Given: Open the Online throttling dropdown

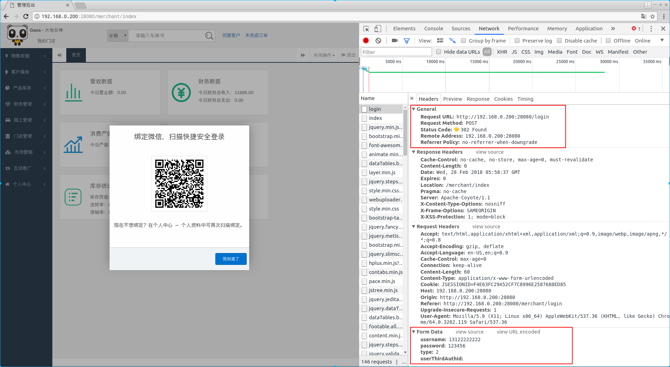Looking at the screenshot, I should coord(649,41).
